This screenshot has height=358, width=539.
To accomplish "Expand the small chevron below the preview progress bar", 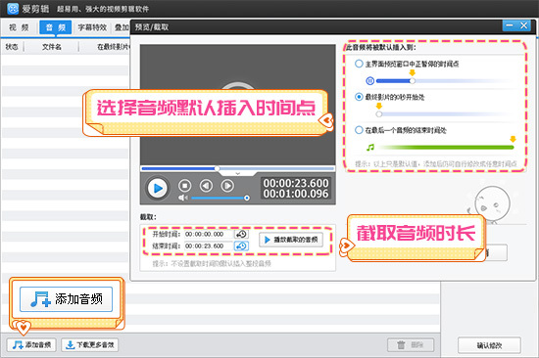I will 237,174.
